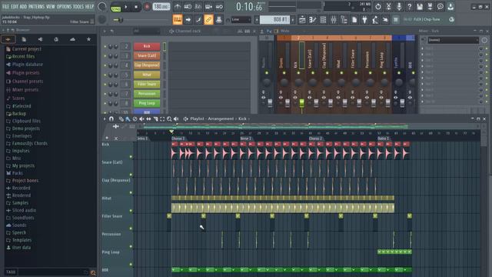Image resolution: width=492 pixels, height=277 pixels.
Task: Click the chat/news speech bubble icon
Action: click(x=440, y=7)
